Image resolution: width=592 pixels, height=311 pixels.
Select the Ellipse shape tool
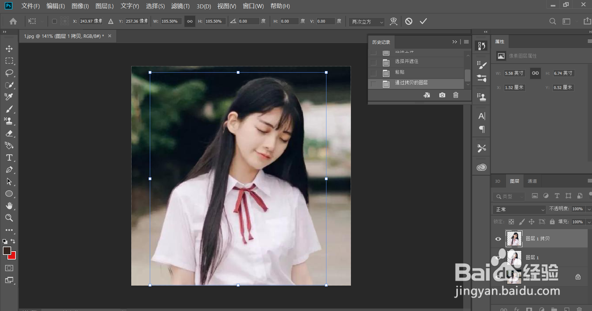pos(9,194)
